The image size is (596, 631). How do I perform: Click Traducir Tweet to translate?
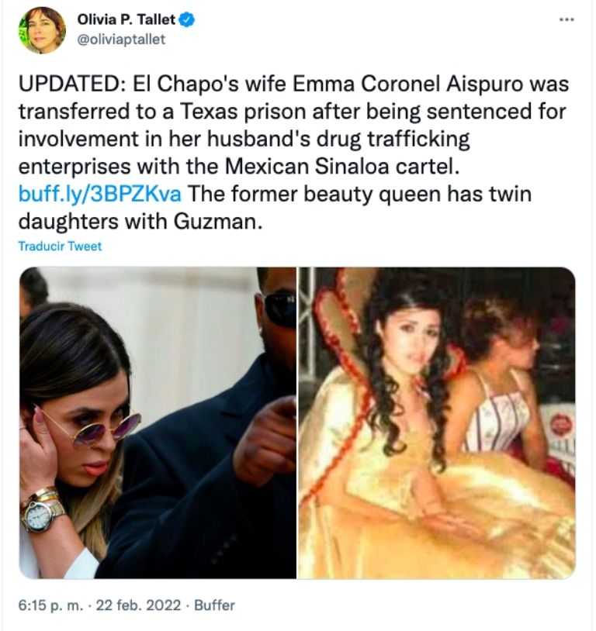coord(60,247)
